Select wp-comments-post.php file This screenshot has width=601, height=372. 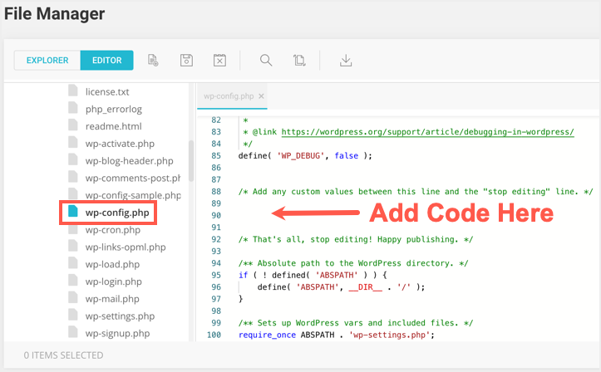point(133,178)
